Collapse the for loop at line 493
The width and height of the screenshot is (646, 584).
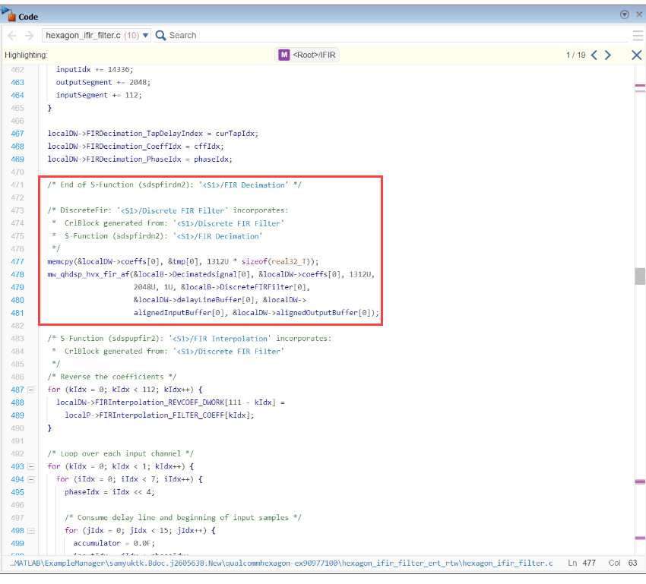pos(31,466)
